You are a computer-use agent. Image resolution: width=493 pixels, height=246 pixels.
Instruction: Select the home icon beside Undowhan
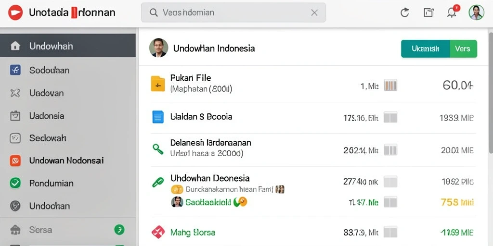point(15,46)
